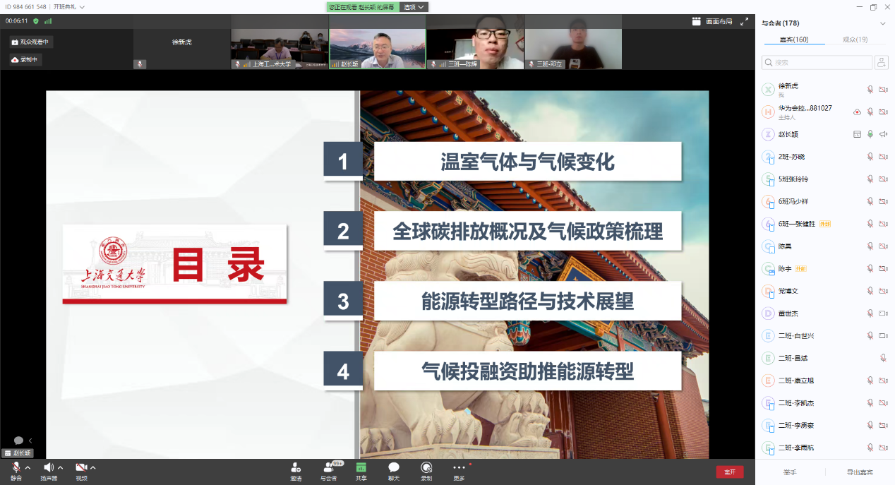Image resolution: width=895 pixels, height=485 pixels.
Task: Toggle the camera video (视频) button
Action: point(81,468)
